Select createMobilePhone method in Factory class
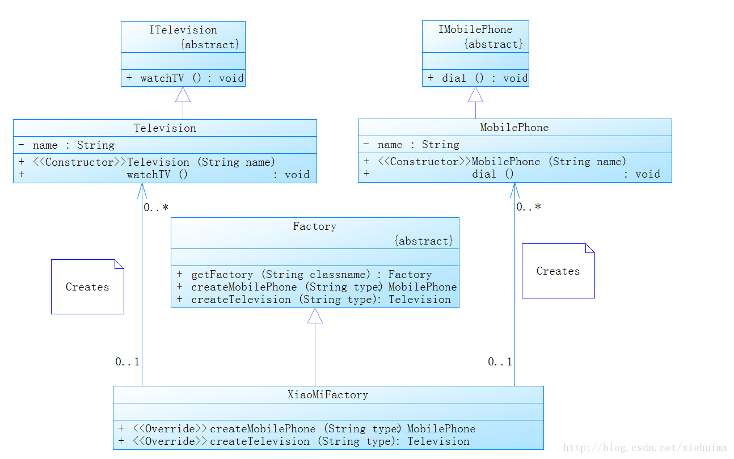This screenshot has width=734, height=459. (317, 287)
